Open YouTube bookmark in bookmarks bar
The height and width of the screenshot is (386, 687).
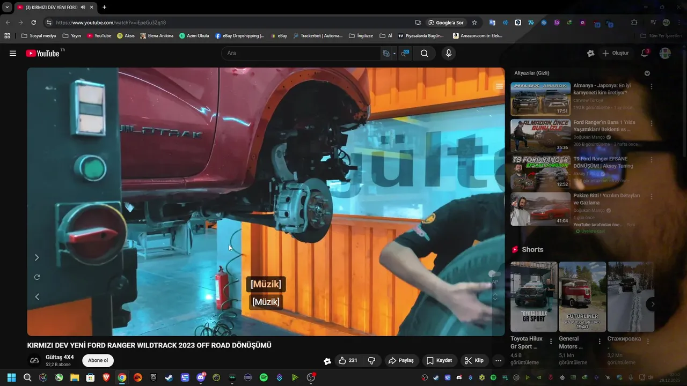pyautogui.click(x=99, y=36)
